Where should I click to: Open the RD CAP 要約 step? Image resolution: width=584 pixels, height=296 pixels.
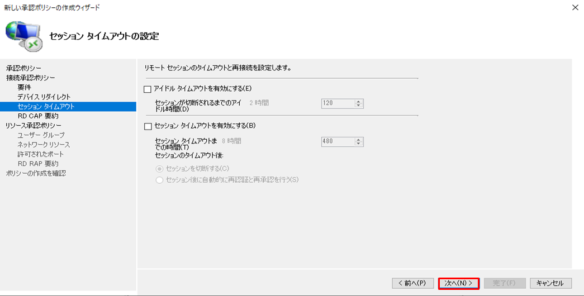click(38, 116)
